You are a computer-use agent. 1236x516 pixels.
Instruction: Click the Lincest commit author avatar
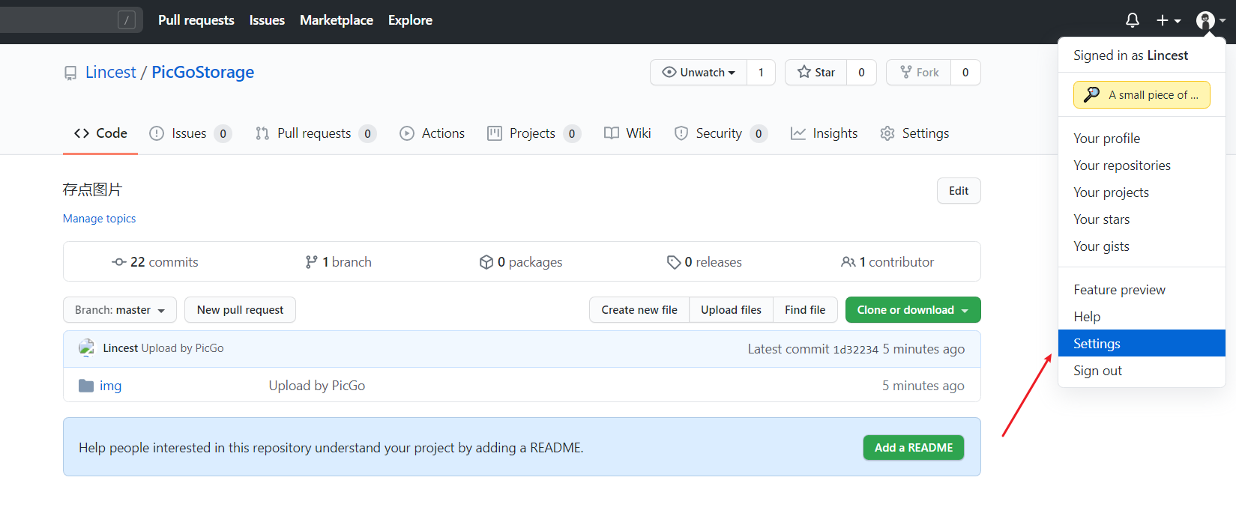coord(87,348)
